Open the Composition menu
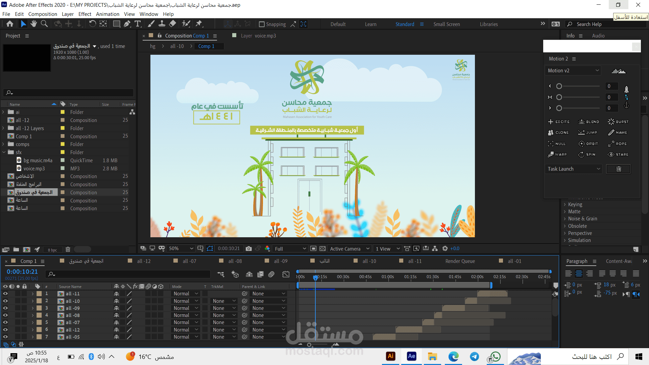Viewport: 649px width, 365px height. [x=42, y=14]
